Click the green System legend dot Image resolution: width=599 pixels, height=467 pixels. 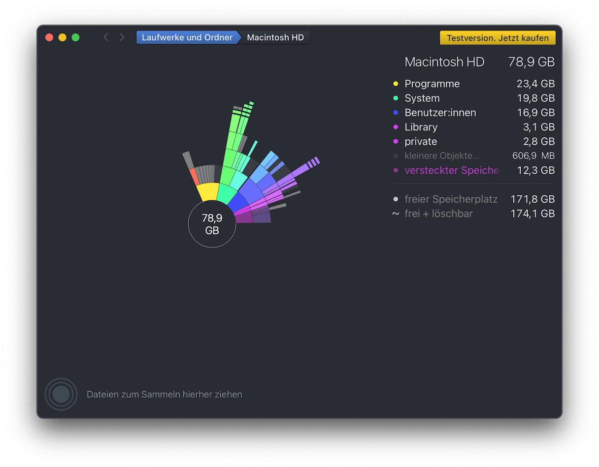[395, 98]
